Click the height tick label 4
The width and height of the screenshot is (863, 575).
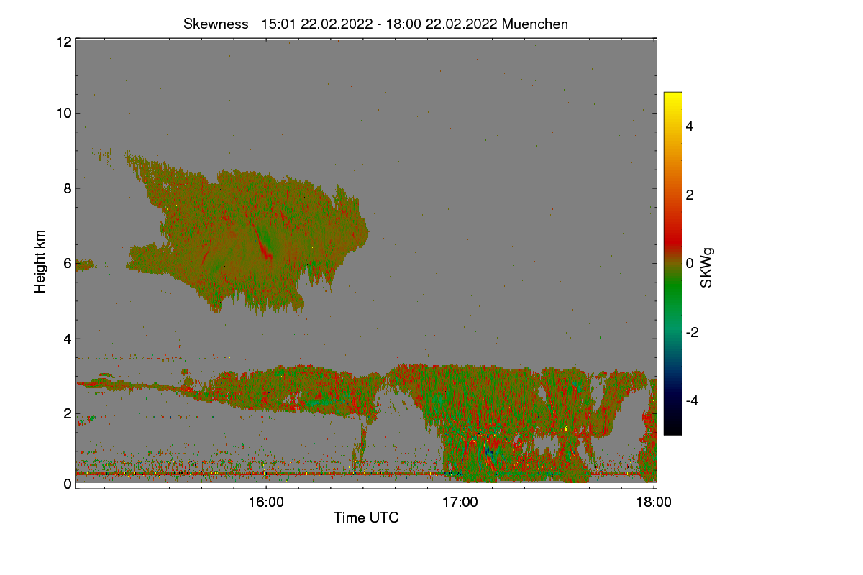[68, 339]
